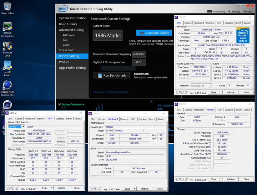The width and height of the screenshot is (257, 195).
Task: Click Validate in CPU-Z CPU window
Action: 231,92
